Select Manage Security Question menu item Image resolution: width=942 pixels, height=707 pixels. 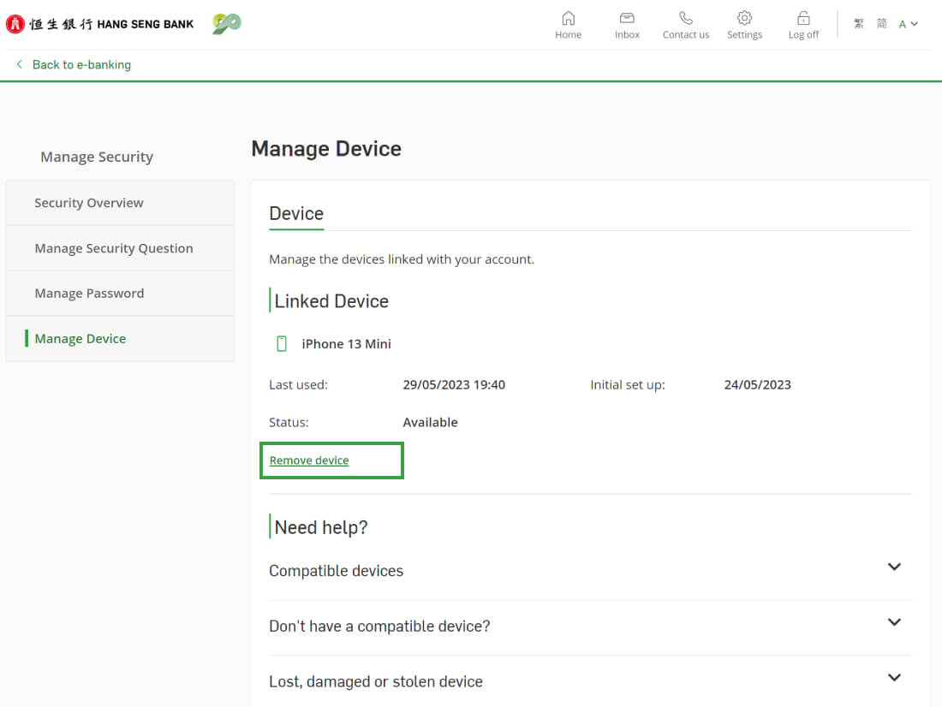[x=114, y=248]
